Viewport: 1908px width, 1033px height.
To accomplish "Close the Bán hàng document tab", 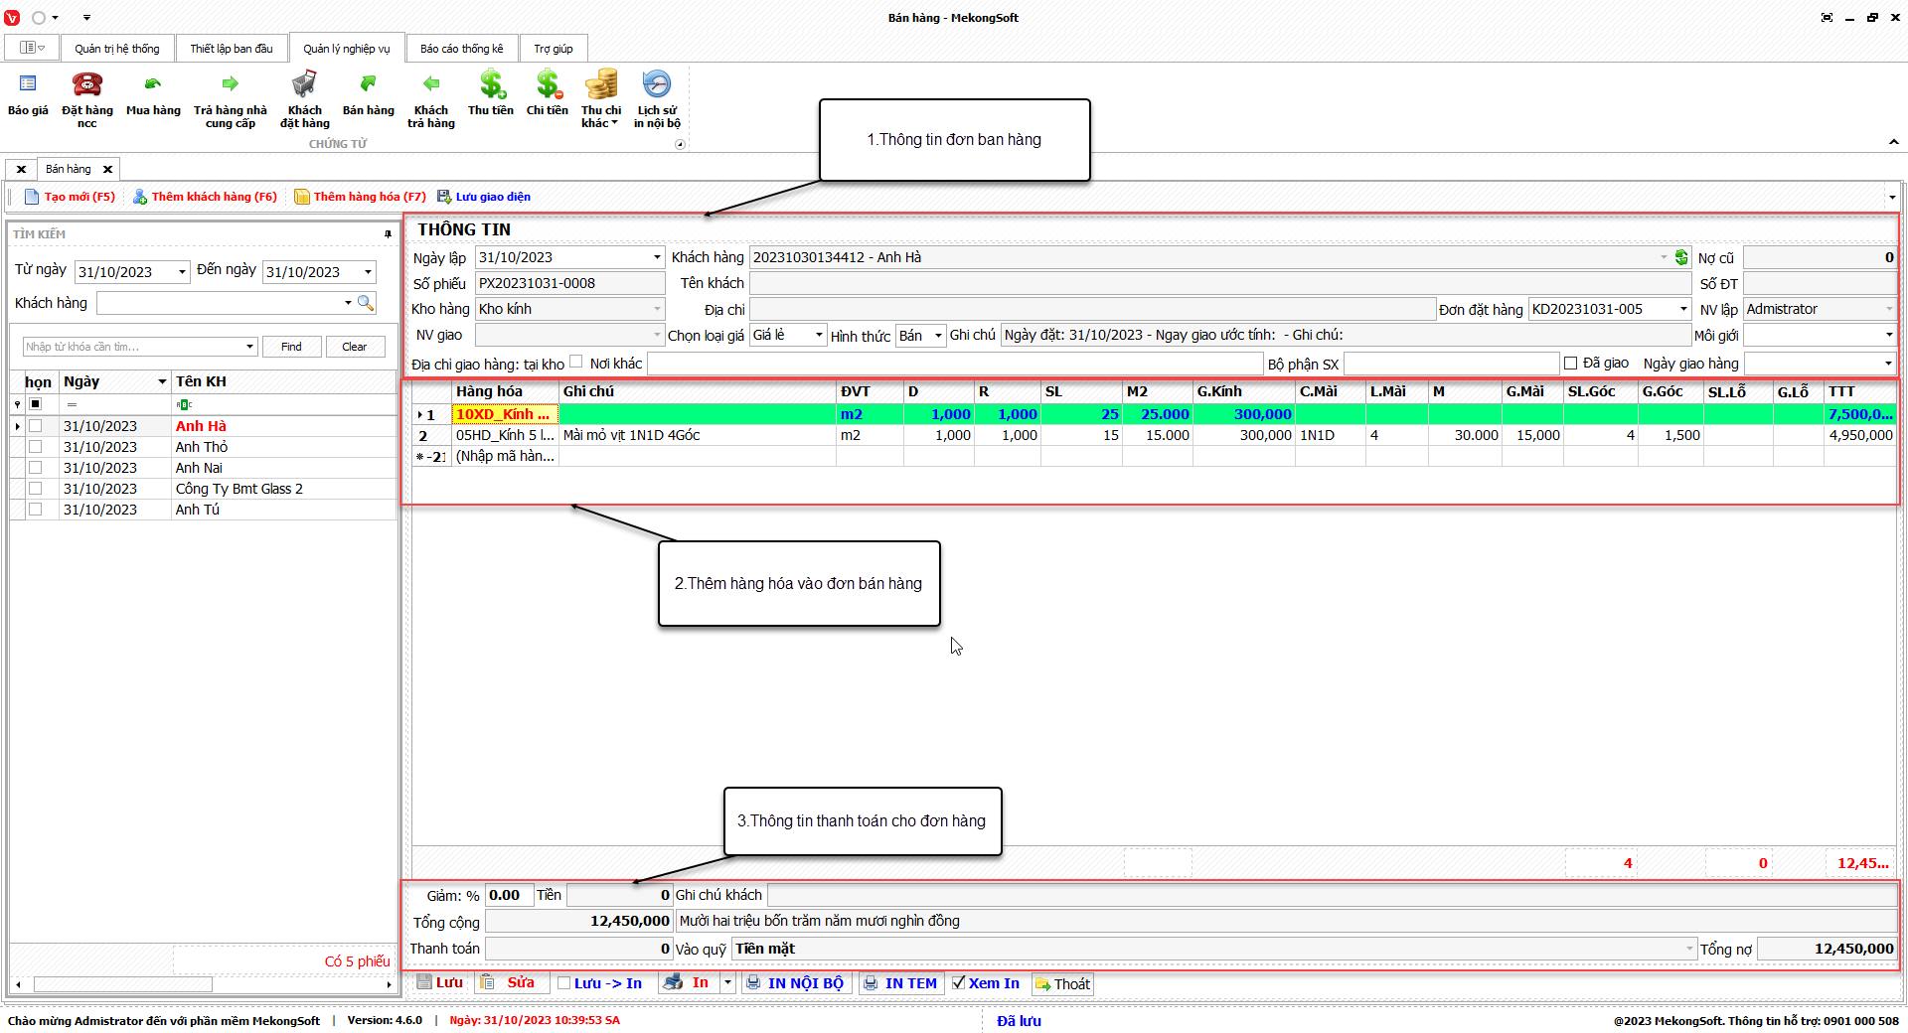I will (107, 169).
